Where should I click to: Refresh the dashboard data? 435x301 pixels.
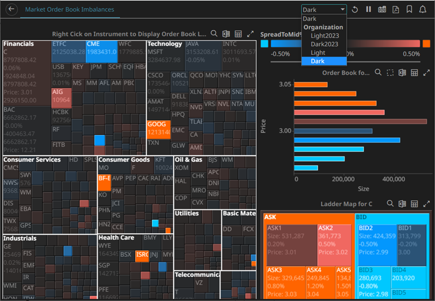click(x=355, y=10)
